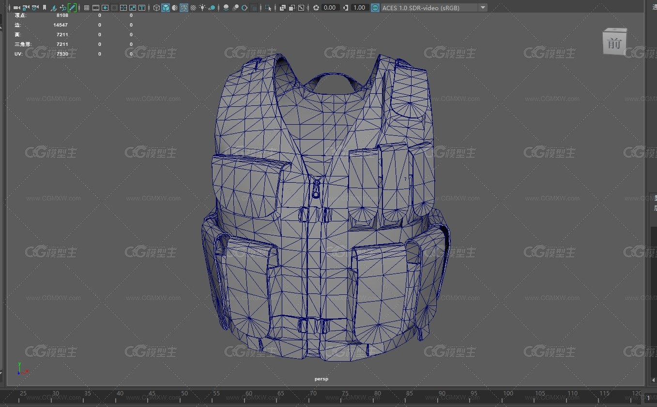This screenshot has width=657, height=407.
Task: Jump to frame 50 on time slider
Action: 184,393
